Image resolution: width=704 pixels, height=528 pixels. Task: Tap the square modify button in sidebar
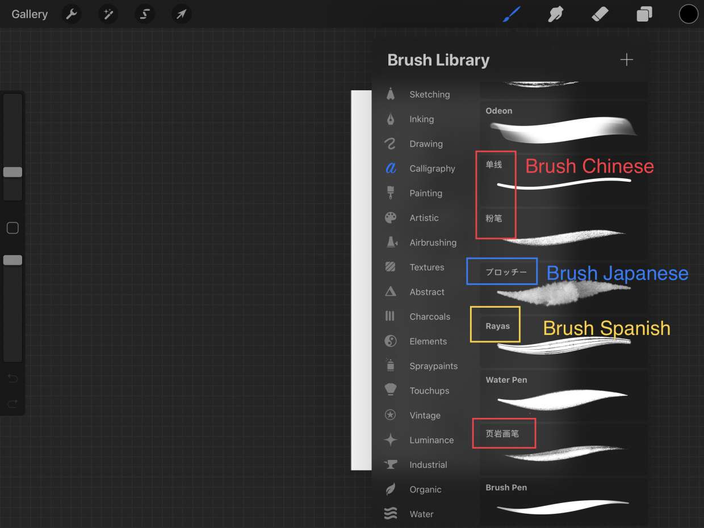(x=12, y=228)
